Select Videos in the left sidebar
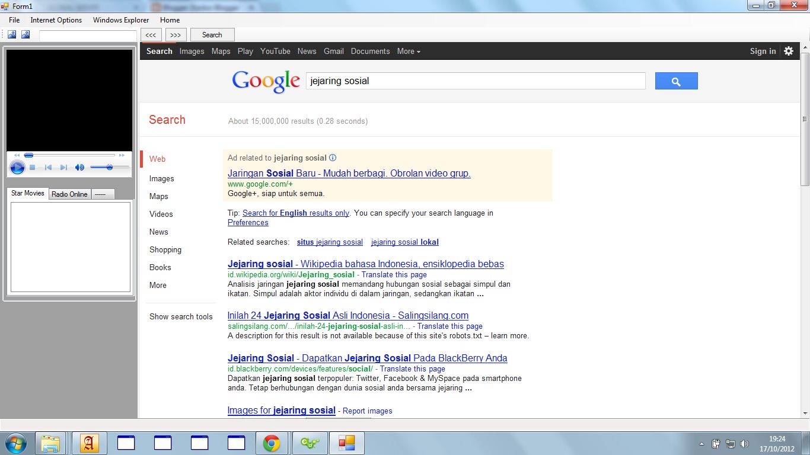Screen dimensions: 810x455 (161, 214)
